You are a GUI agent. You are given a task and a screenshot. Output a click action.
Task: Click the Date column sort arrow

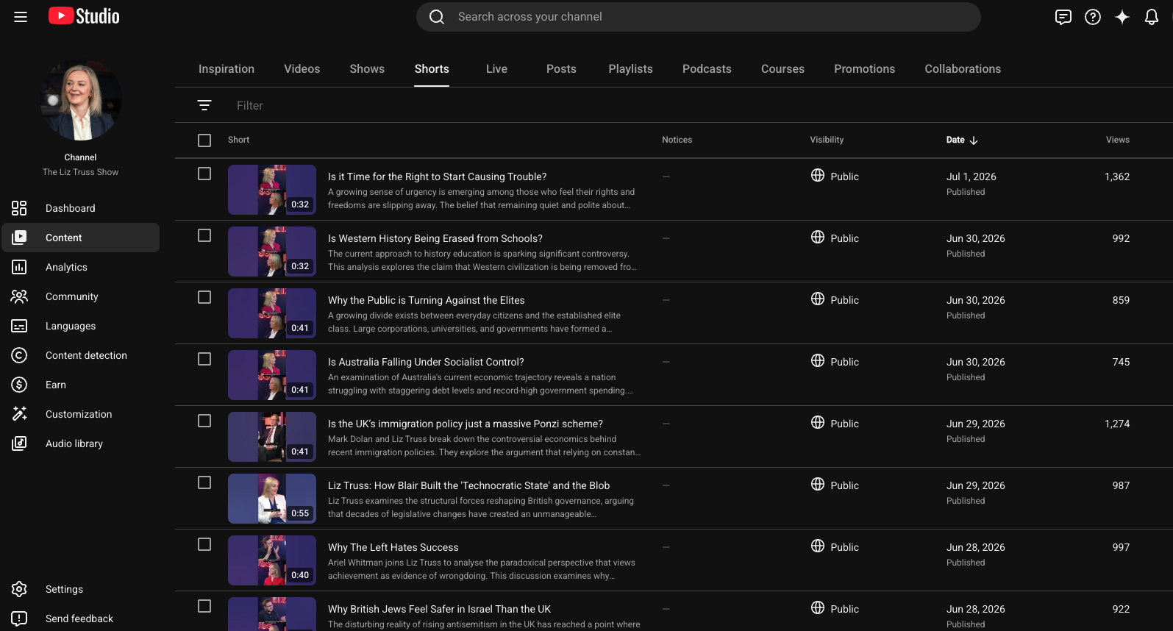[974, 140]
